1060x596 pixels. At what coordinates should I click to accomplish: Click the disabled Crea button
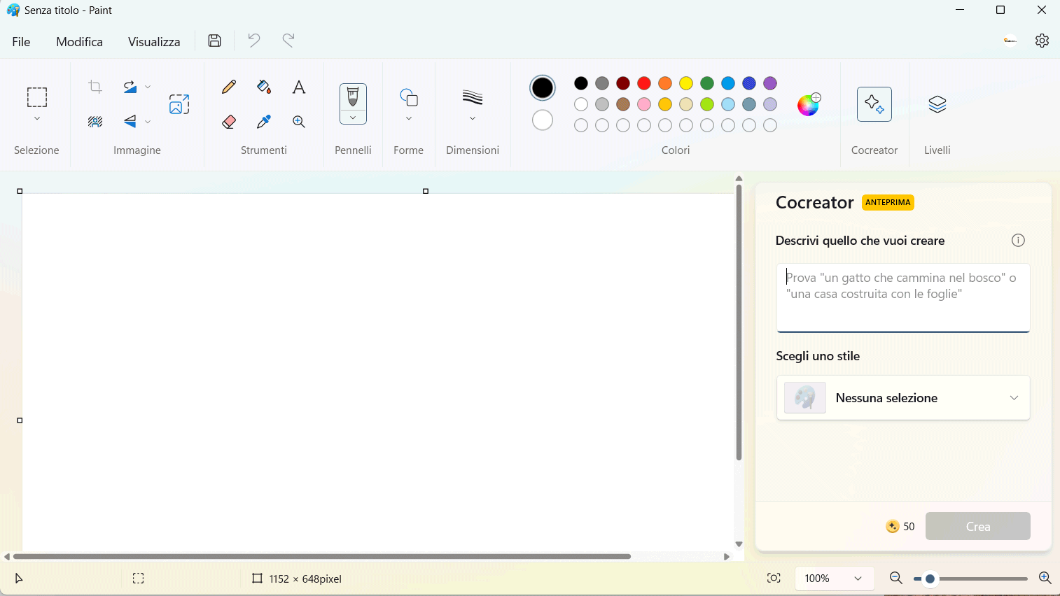(978, 526)
